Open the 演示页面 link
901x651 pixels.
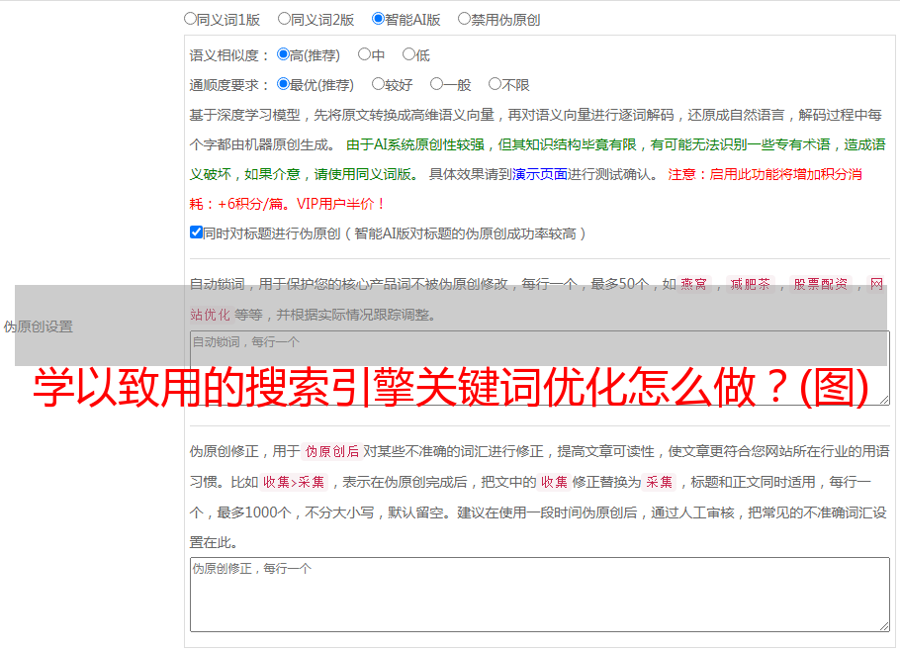[x=539, y=174]
